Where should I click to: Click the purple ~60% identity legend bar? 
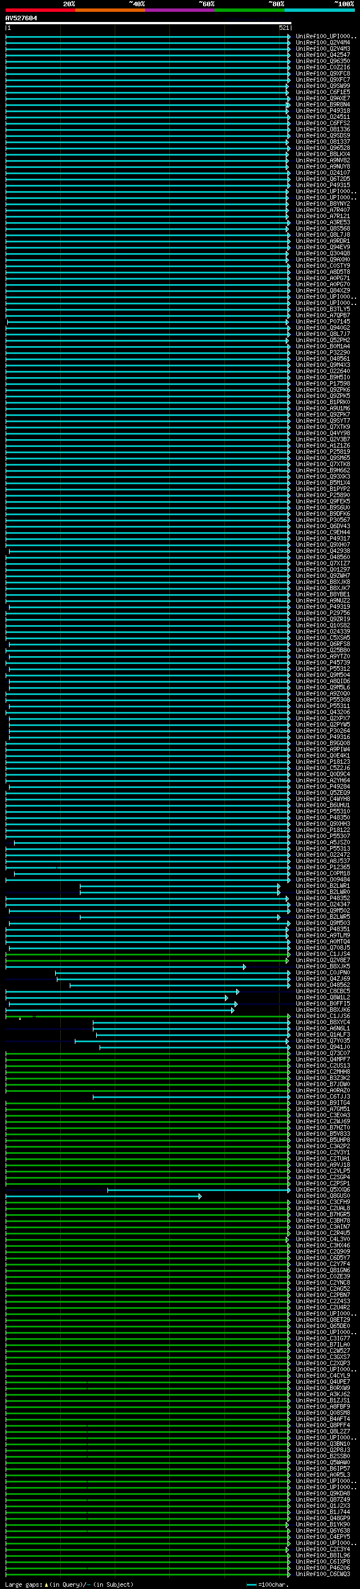(179, 10)
